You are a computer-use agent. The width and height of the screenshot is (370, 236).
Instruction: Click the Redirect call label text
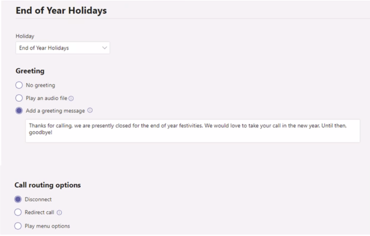tap(39, 212)
